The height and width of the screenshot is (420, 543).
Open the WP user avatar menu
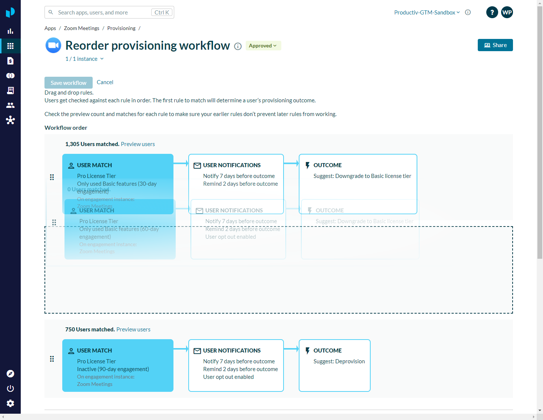[507, 12]
